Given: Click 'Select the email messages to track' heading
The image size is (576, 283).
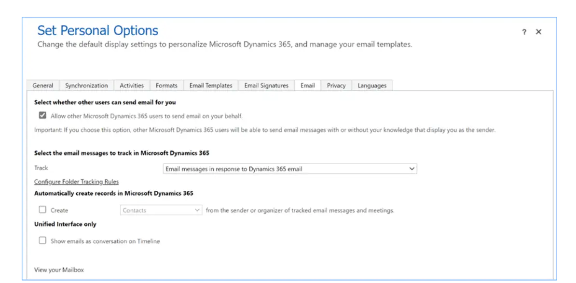Looking at the screenshot, I should [122, 153].
